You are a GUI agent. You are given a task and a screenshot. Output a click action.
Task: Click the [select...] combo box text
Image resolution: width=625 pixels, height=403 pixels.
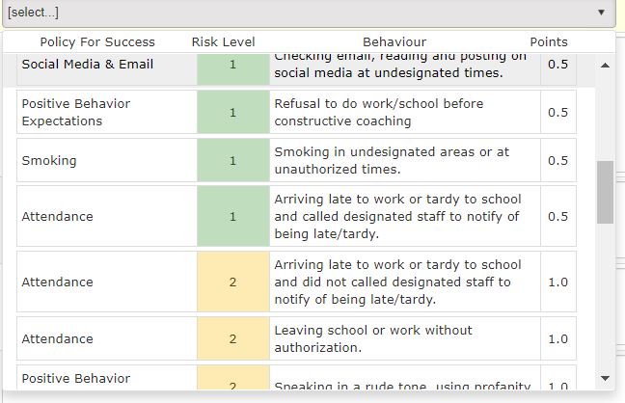pos(33,13)
